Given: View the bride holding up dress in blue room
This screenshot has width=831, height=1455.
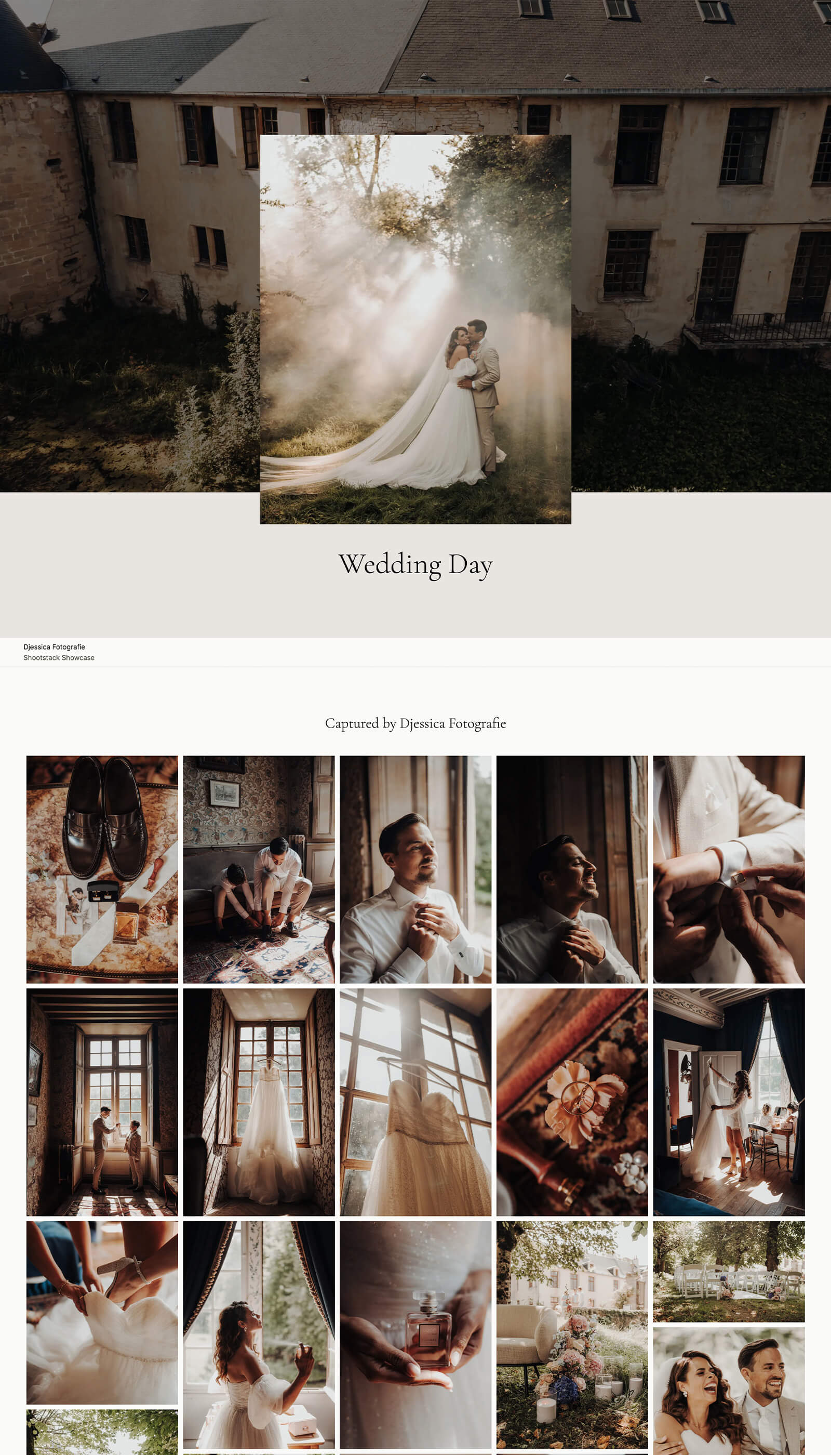Looking at the screenshot, I should click(729, 1102).
